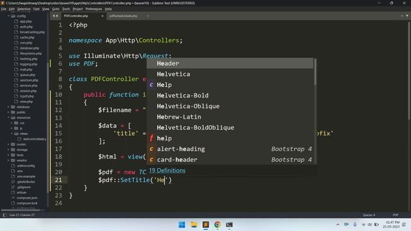Expand the tests folder
The image size is (411, 231).
pyautogui.click(x=8, y=155)
